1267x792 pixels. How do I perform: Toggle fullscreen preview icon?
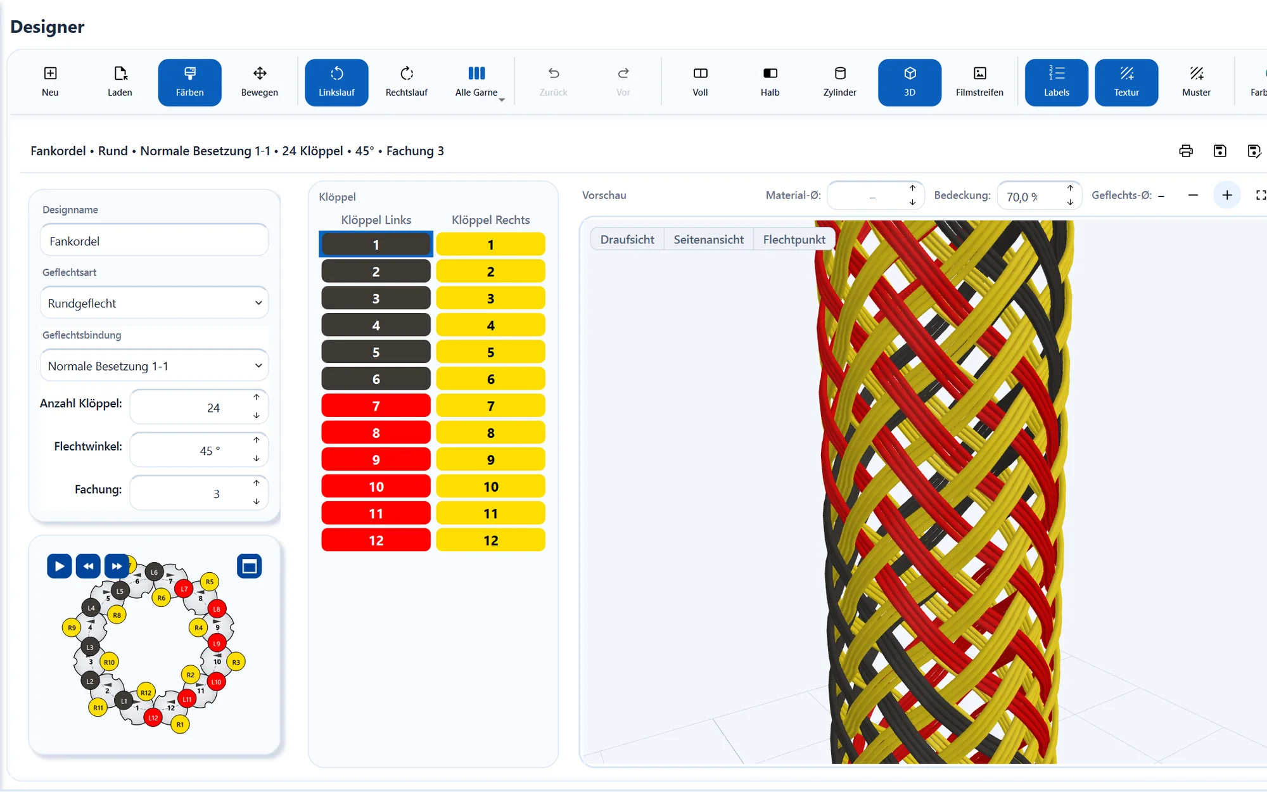(1261, 195)
